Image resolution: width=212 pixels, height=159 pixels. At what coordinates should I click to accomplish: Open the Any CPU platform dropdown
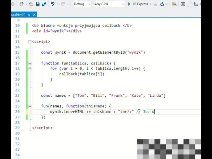click(109, 4)
